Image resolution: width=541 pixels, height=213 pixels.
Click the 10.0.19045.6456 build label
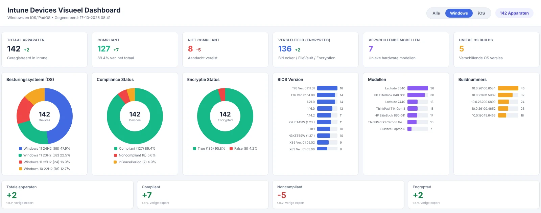(484, 115)
